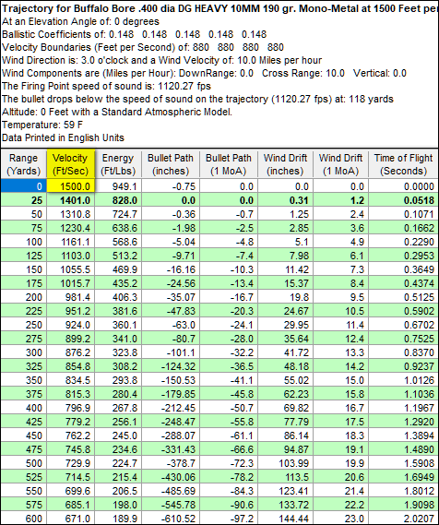The height and width of the screenshot is (525, 439).
Task: Select the 406.3 energy cell
Action: 118,297
